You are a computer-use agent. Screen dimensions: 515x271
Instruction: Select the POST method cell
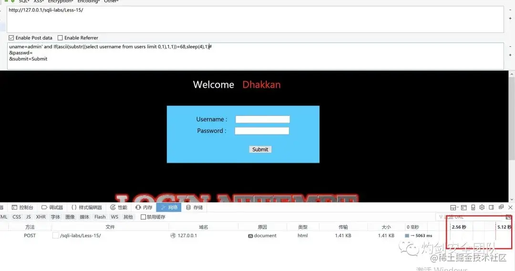coord(30,236)
